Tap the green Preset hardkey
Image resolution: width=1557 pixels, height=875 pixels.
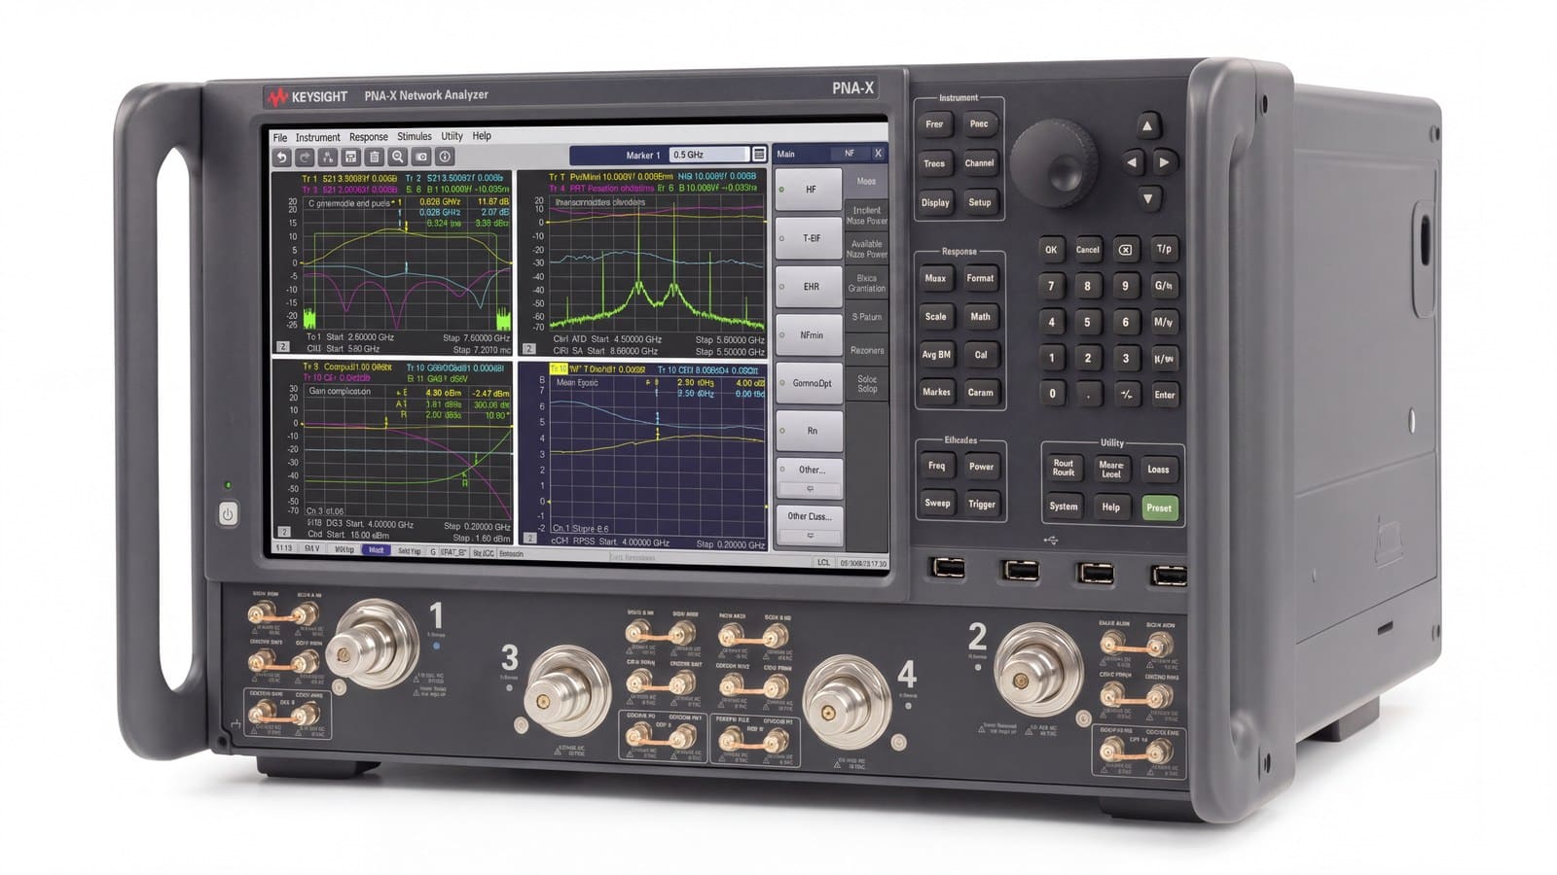click(x=1159, y=507)
